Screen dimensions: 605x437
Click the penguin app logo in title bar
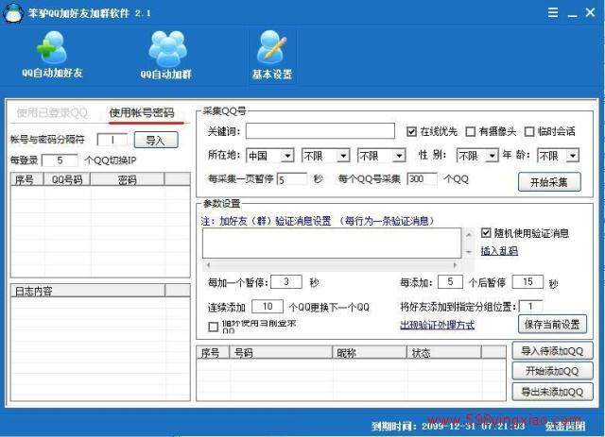pyautogui.click(x=13, y=12)
